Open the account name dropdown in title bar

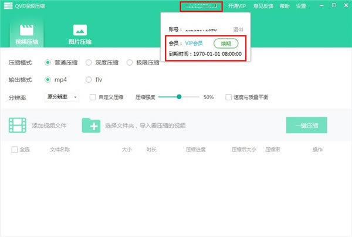[x=201, y=6]
